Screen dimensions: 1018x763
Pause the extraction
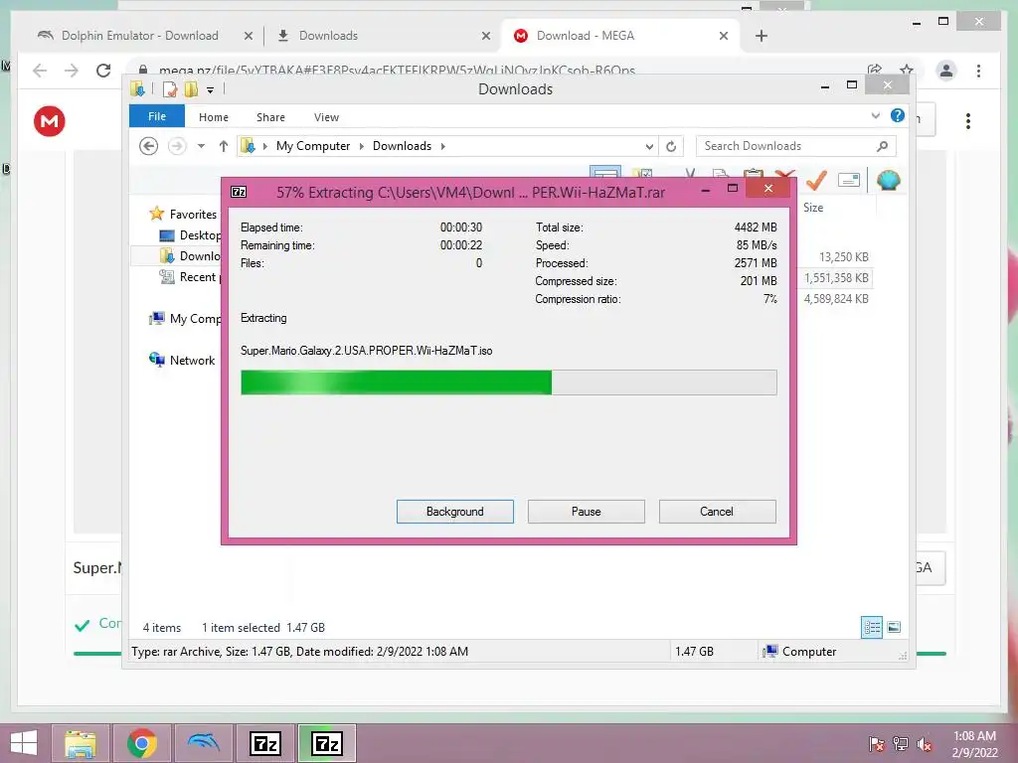[586, 512]
